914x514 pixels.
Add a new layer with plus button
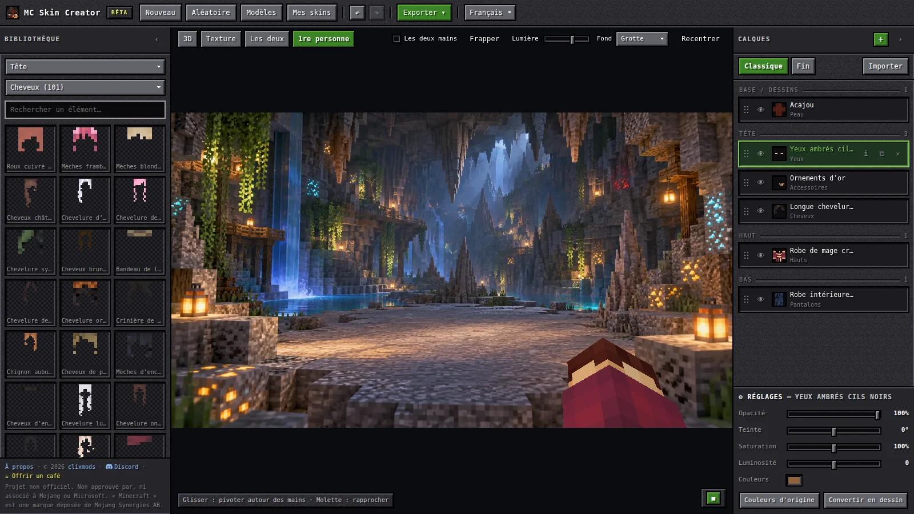click(x=881, y=39)
